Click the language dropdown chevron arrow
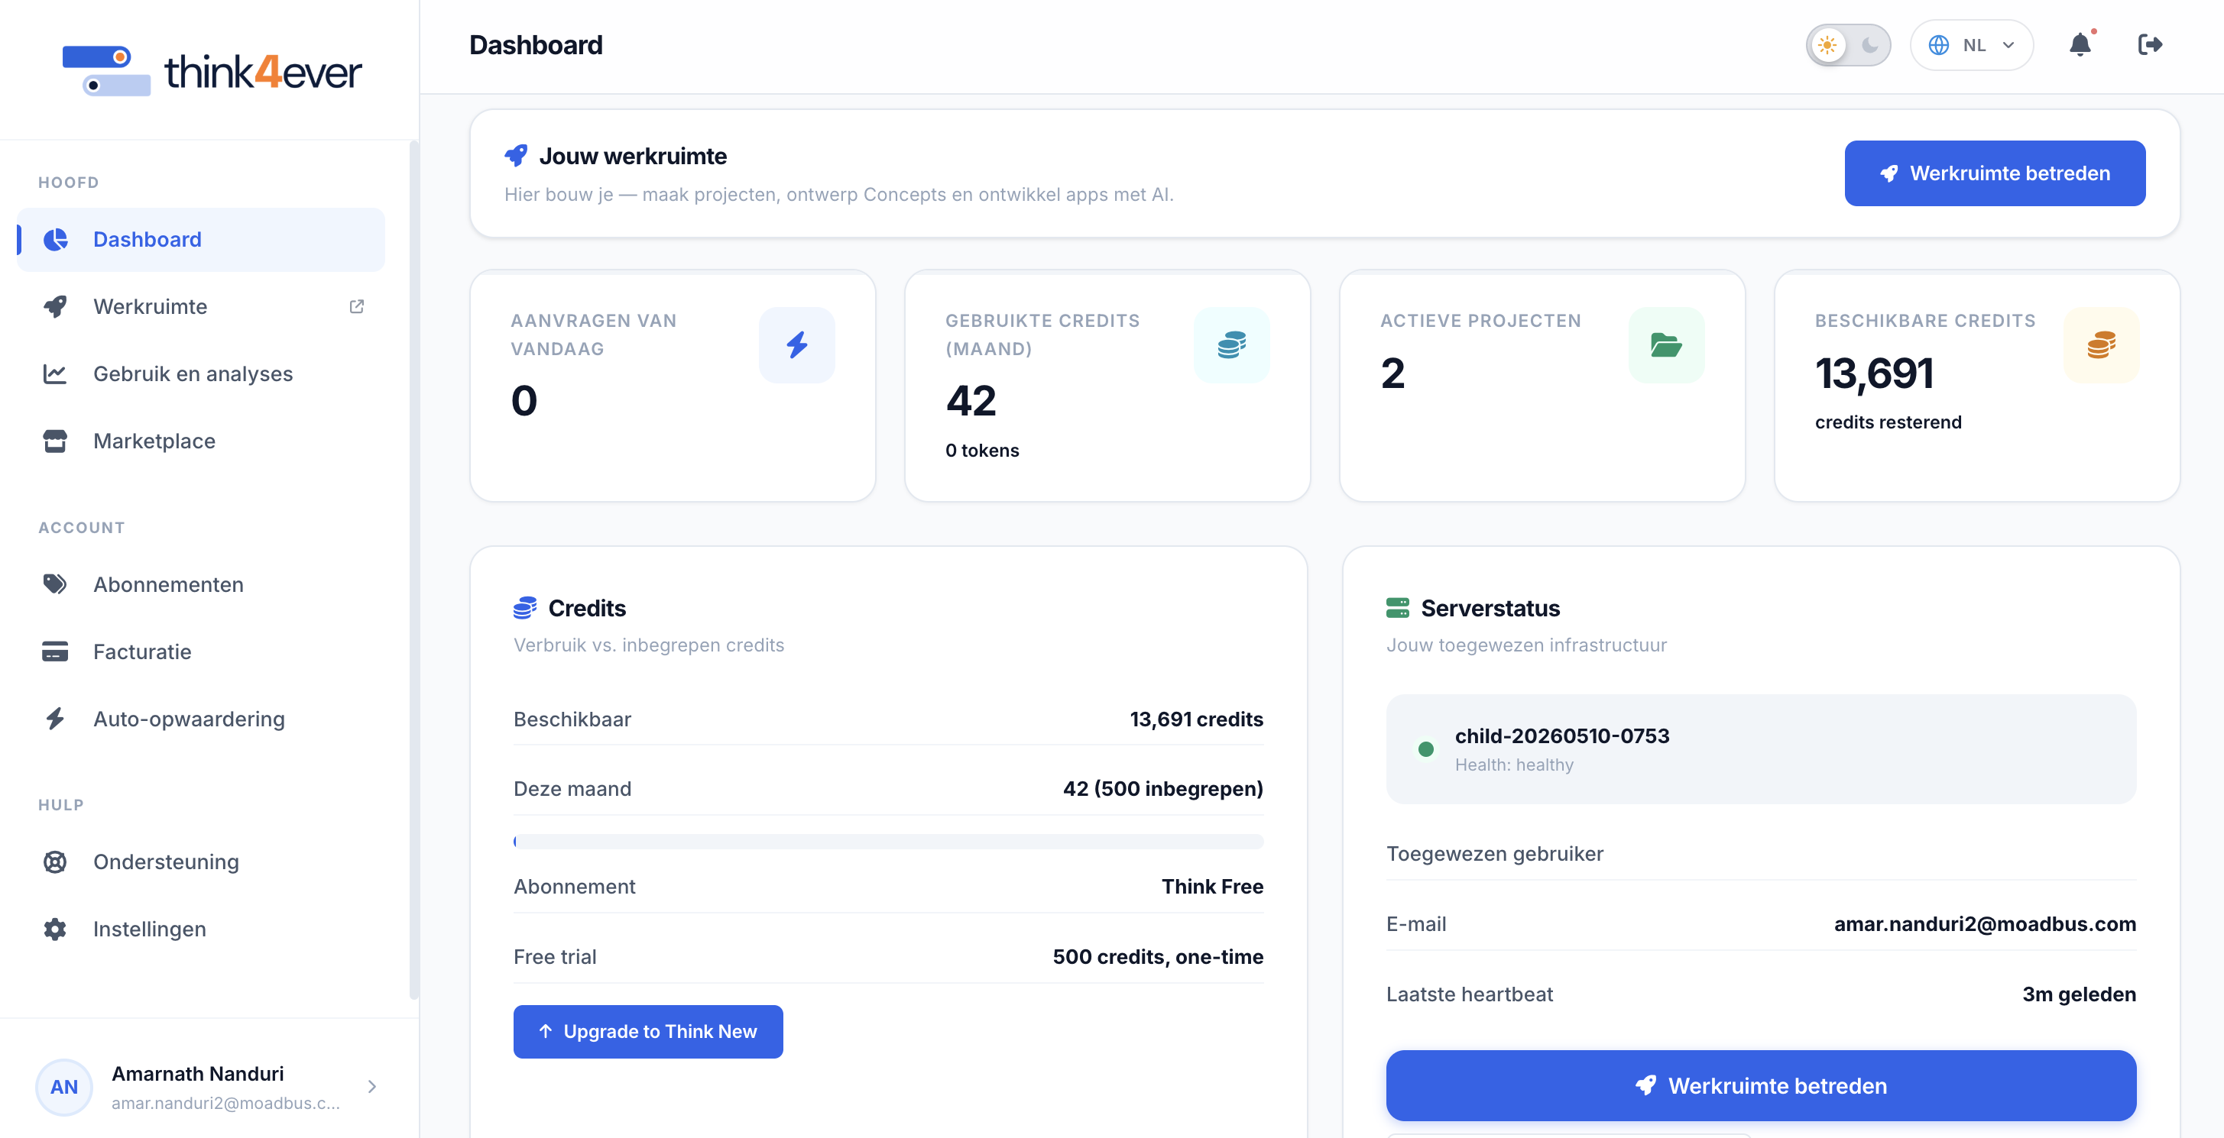The height and width of the screenshot is (1138, 2224). coord(2008,46)
